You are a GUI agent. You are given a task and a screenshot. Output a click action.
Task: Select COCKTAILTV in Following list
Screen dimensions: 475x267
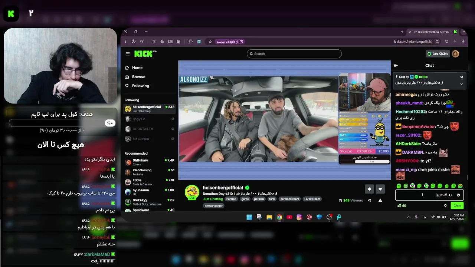coord(149,129)
